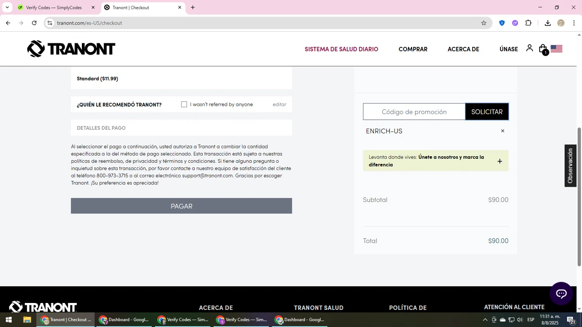Click the PAGAR button

click(x=181, y=206)
